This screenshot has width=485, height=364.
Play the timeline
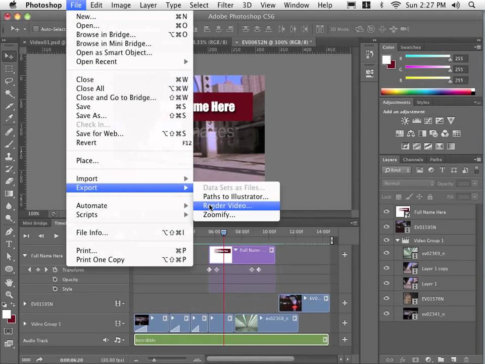56,236
